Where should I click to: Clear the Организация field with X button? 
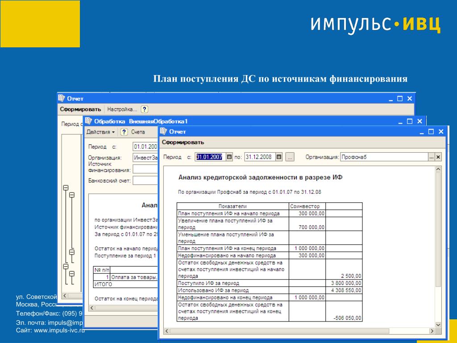(x=438, y=157)
